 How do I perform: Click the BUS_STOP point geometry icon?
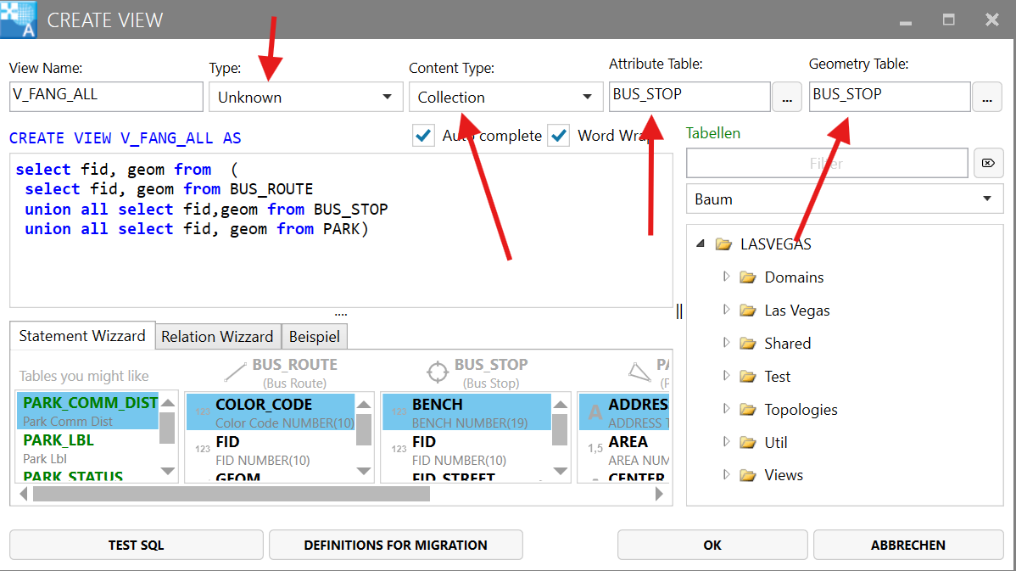pos(437,372)
